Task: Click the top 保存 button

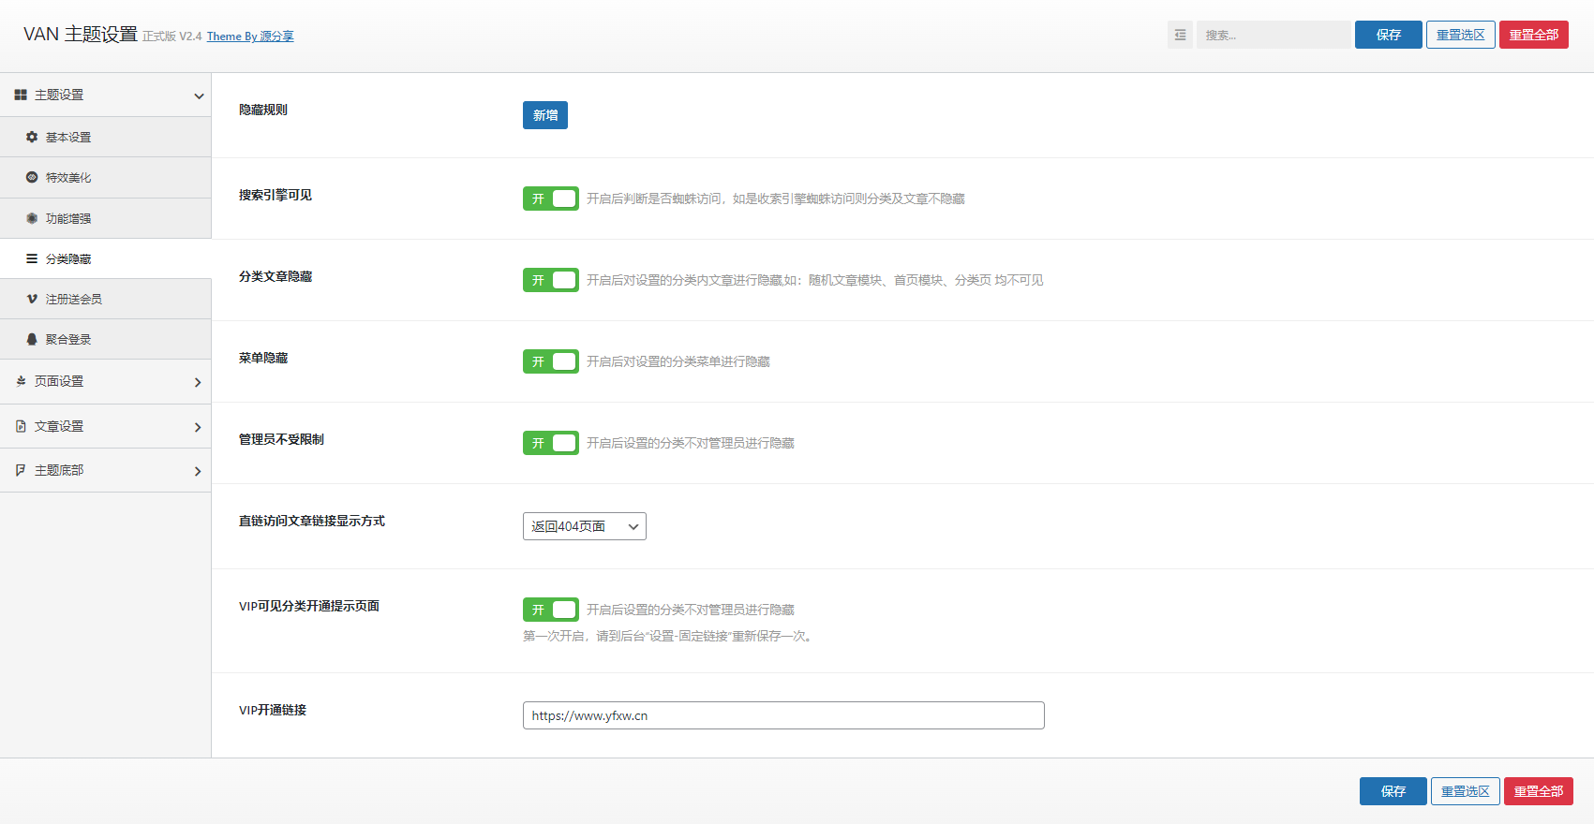Action: click(1388, 35)
